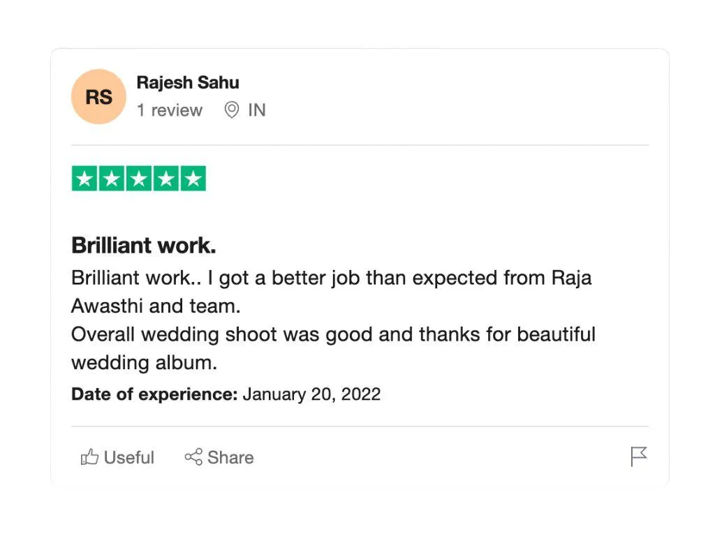Mark the review via the Useful label
715x536 pixels.
(129, 457)
